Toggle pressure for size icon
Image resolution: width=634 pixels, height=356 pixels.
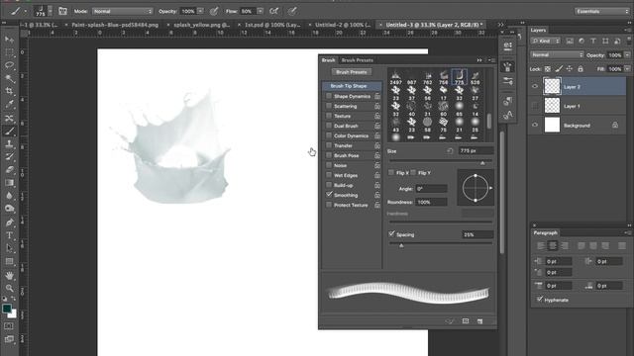coord(292,11)
